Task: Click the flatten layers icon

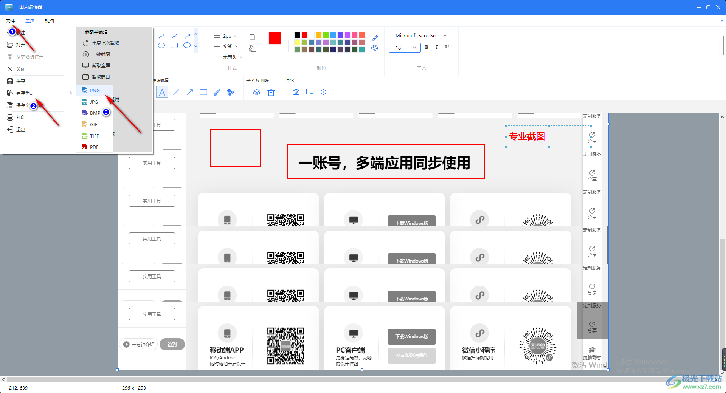Action: coord(257,92)
